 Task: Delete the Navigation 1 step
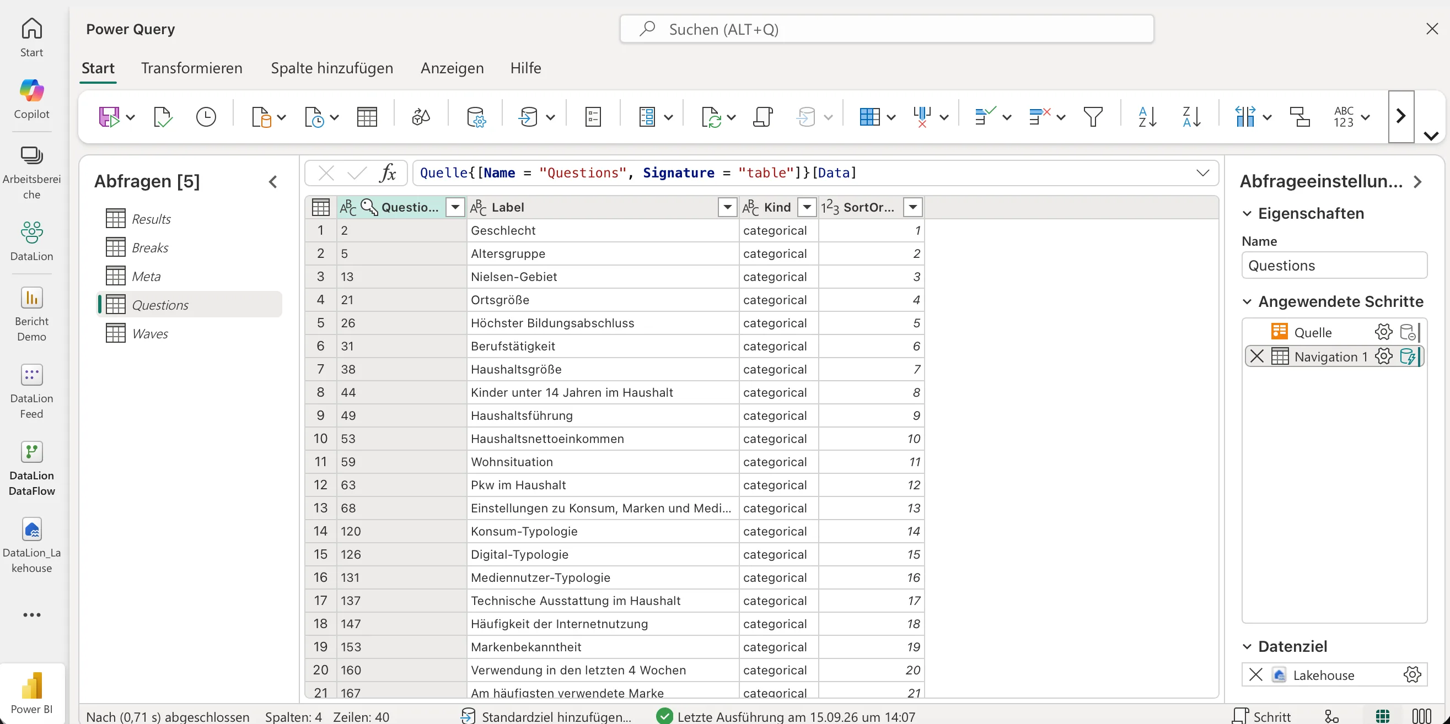[x=1256, y=356]
